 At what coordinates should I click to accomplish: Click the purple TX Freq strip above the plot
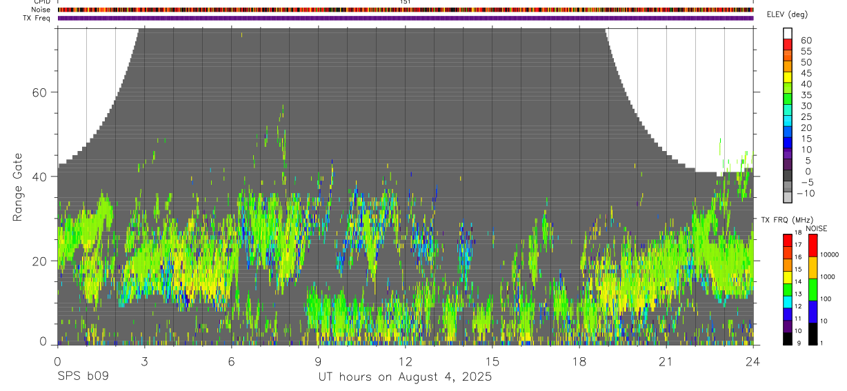tap(406, 18)
